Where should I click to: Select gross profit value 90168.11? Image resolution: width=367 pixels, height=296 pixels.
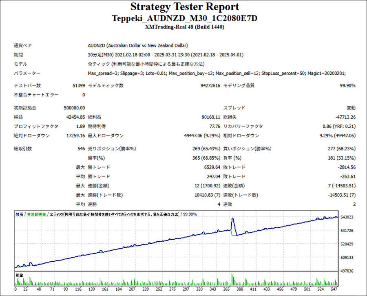211,117
